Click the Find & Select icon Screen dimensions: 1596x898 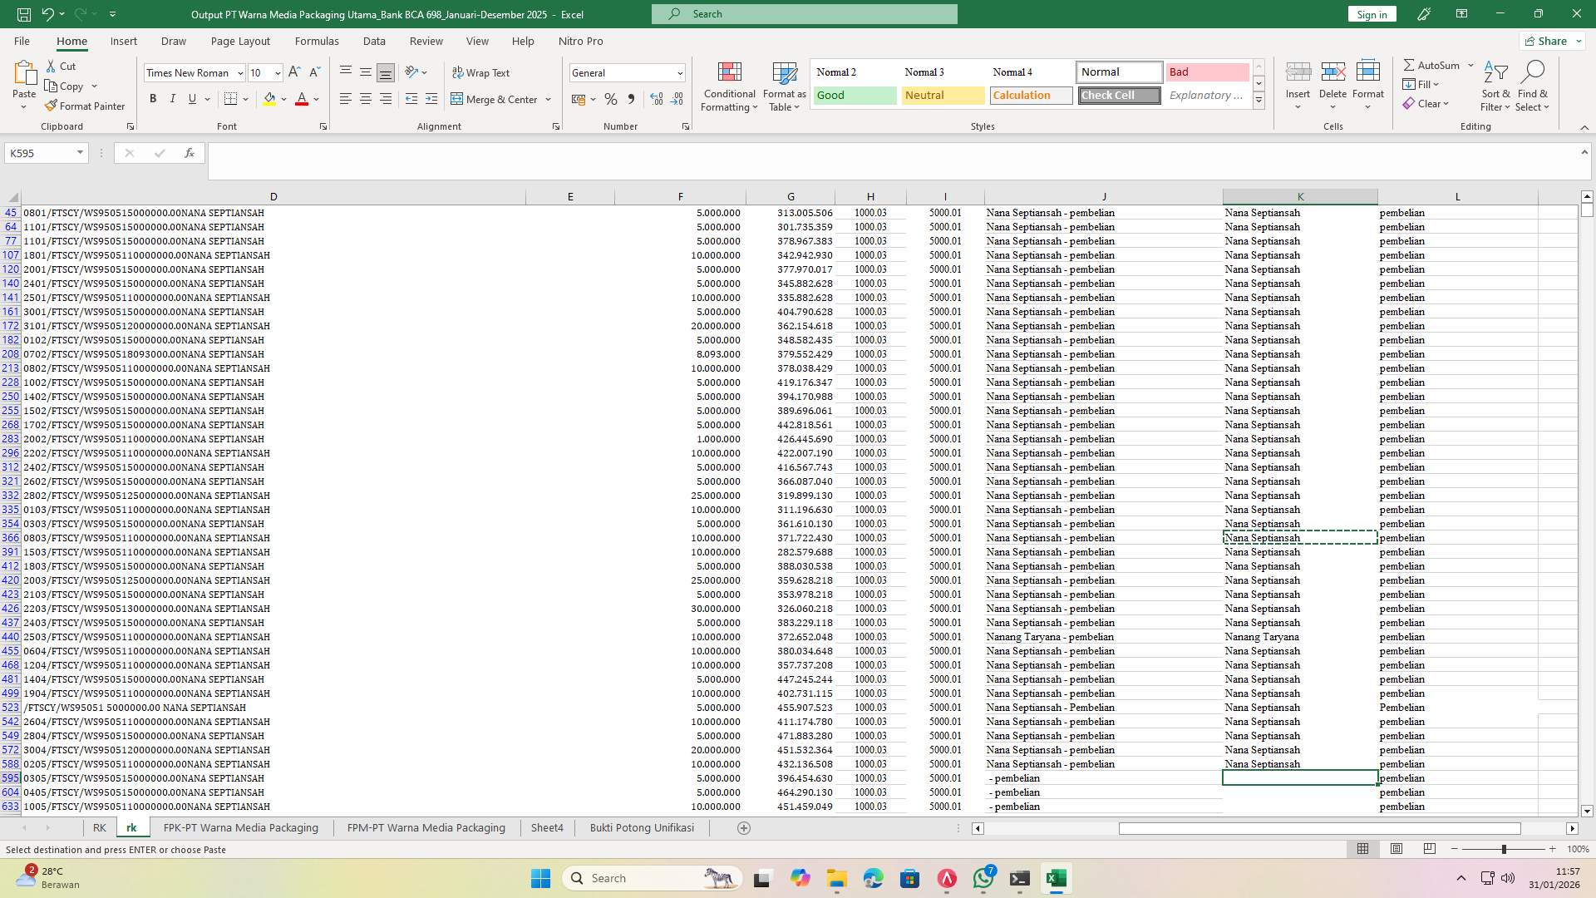point(1534,86)
